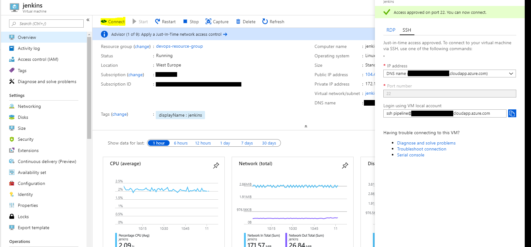Image resolution: width=531 pixels, height=247 pixels.
Task: Copy the ssh login command
Action: coord(512,113)
